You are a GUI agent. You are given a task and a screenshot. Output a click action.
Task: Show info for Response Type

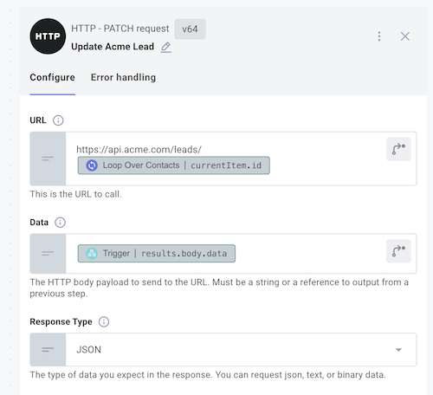point(104,321)
